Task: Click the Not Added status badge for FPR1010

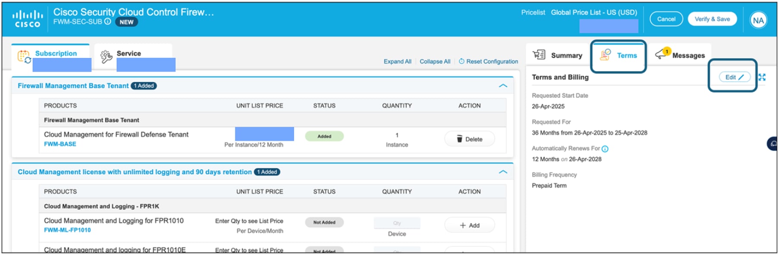Action: click(324, 222)
